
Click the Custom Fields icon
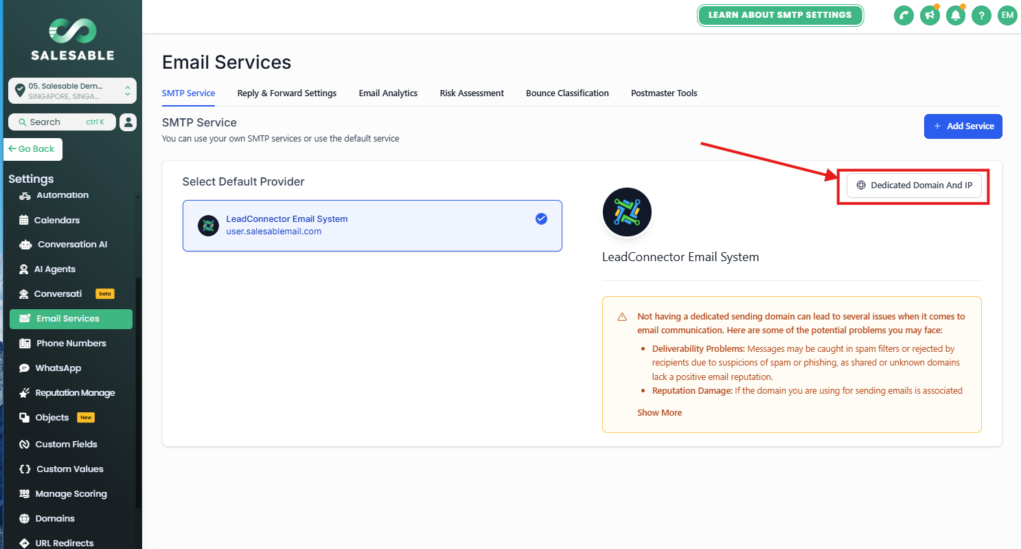click(25, 445)
